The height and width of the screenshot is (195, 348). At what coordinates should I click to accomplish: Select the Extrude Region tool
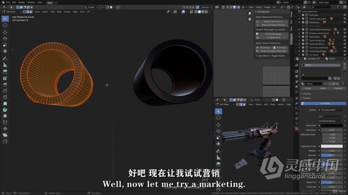coord(5,72)
